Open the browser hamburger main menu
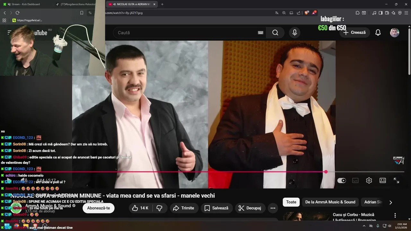 [x=407, y=13]
